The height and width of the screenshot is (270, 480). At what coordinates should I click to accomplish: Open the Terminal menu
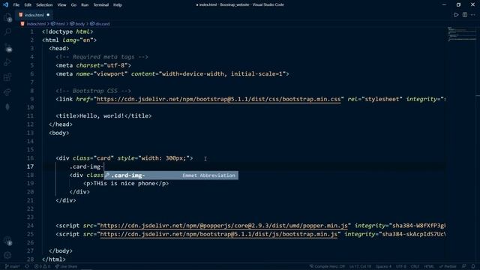pos(101,5)
